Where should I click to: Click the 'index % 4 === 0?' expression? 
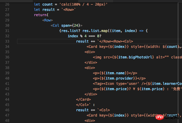coord(84,36)
